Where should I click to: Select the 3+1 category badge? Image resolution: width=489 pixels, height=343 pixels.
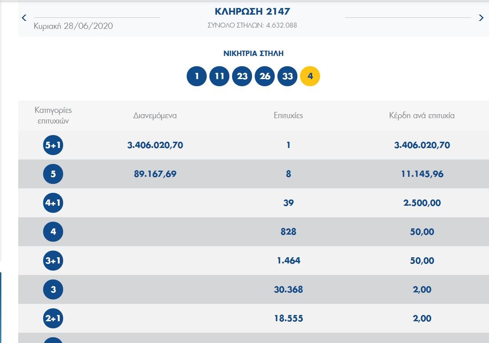click(53, 261)
